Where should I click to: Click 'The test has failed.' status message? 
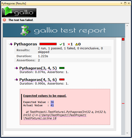(x=21, y=20)
